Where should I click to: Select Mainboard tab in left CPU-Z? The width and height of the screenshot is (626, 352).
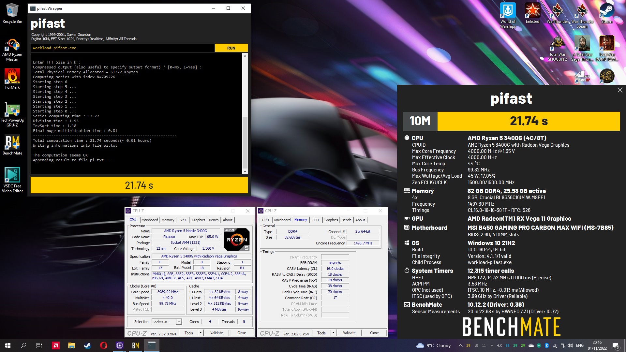[150, 220]
